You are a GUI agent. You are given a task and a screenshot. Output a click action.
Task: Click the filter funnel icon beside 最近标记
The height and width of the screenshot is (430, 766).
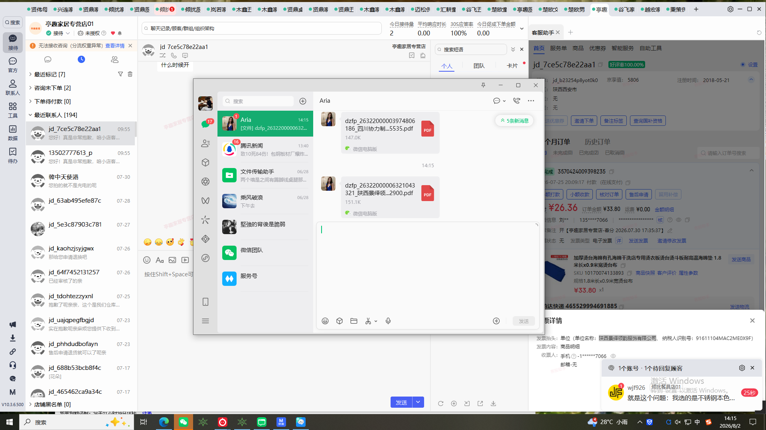pos(120,74)
